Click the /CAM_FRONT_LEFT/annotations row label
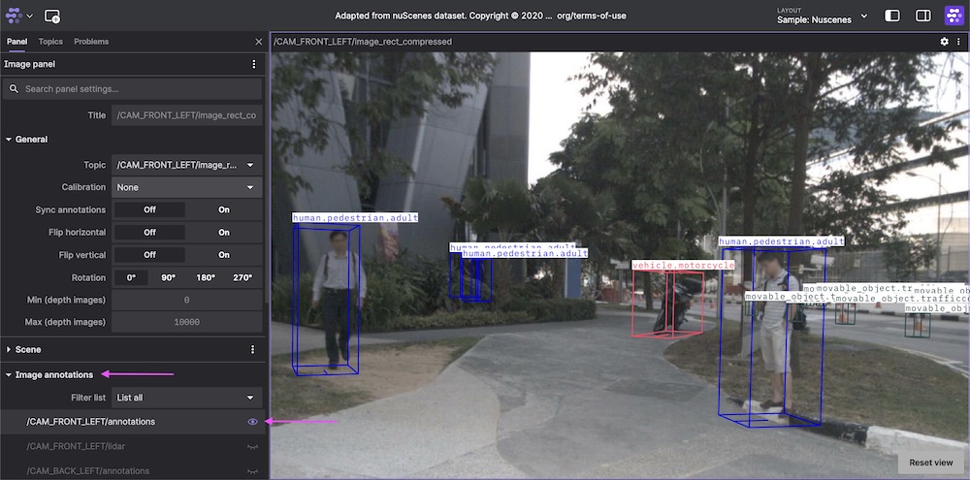970x480 pixels. (x=91, y=422)
